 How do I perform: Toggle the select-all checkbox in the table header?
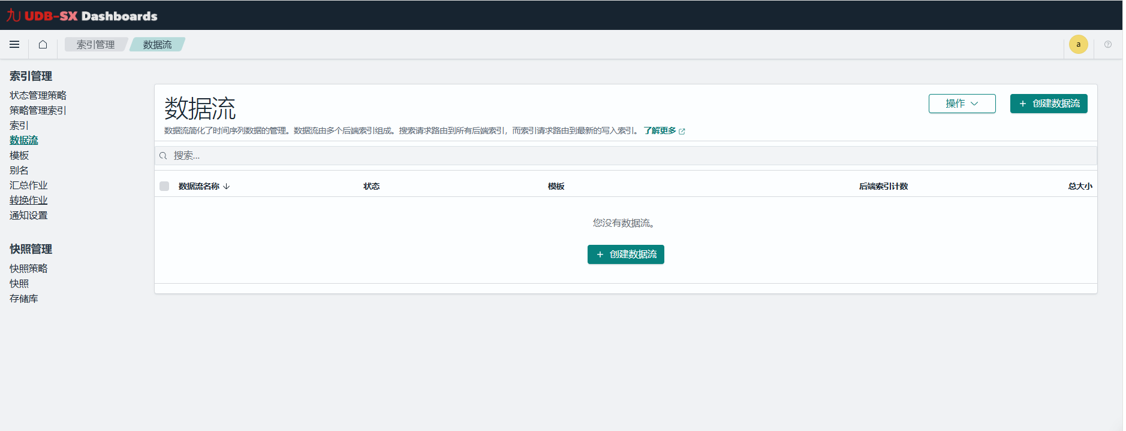click(164, 186)
